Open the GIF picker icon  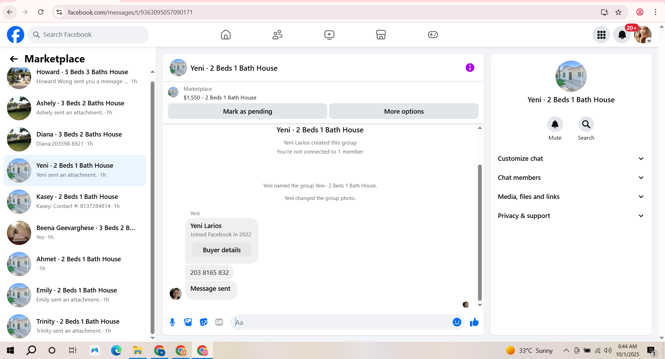tap(219, 322)
